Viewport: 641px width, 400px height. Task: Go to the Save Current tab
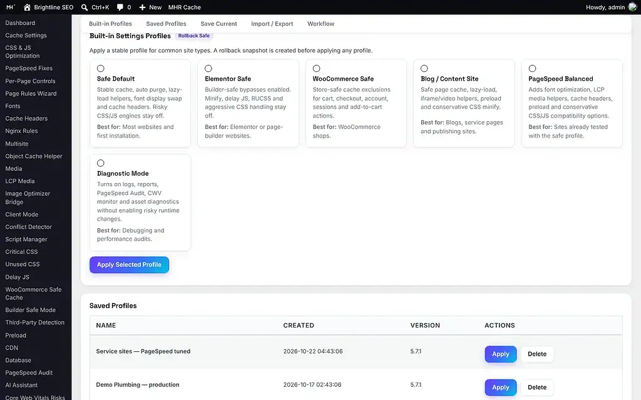(x=218, y=24)
